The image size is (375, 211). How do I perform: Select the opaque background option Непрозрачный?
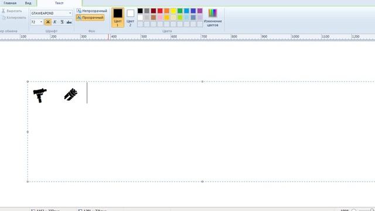[x=92, y=11]
